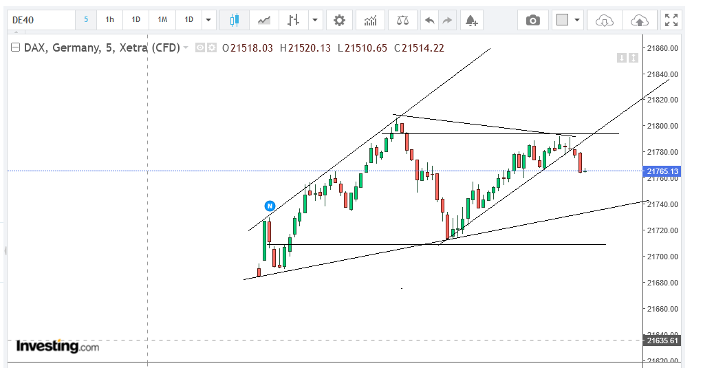Click the current price label 21765.13
703x368 pixels.
[662, 171]
